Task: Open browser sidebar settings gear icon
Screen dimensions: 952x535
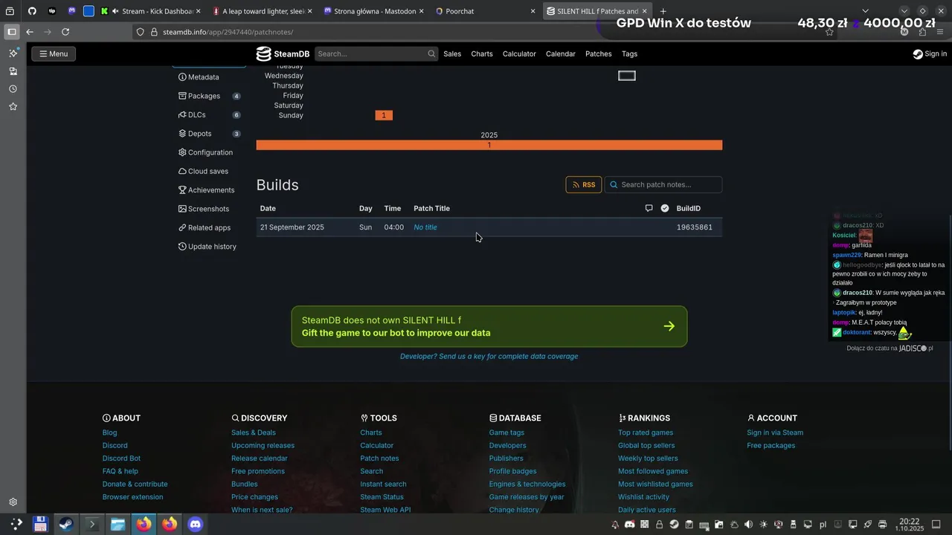Action: click(13, 502)
